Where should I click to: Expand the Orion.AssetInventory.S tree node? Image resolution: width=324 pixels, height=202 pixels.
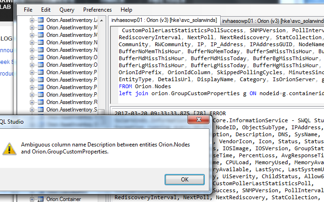coord(32,110)
